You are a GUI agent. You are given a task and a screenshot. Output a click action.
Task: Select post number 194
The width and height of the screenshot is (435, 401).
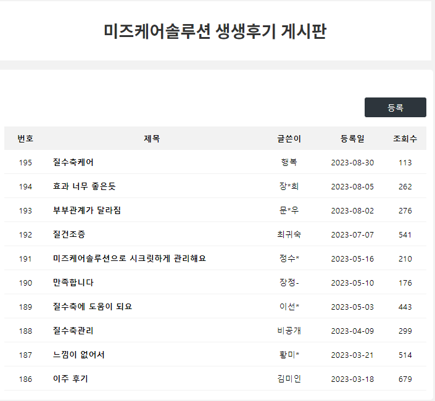[25, 187]
